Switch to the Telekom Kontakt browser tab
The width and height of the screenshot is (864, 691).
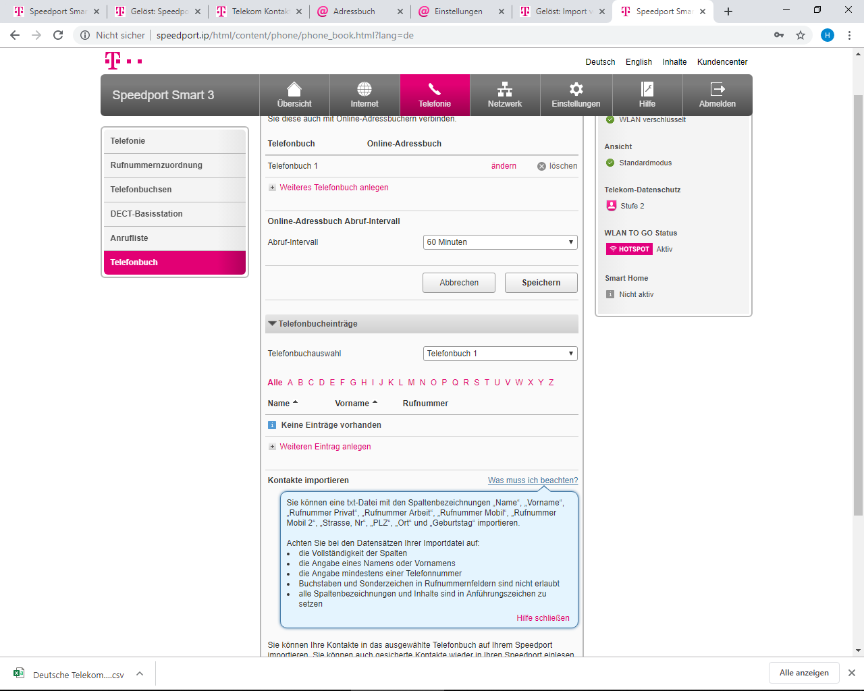tap(260, 11)
